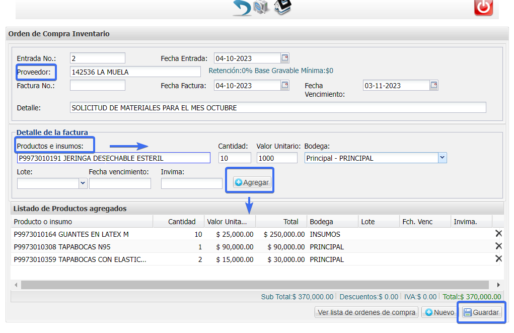
Task: Click the Fecha Vencimiento 03-11-2023 field
Action: [x=396, y=85]
